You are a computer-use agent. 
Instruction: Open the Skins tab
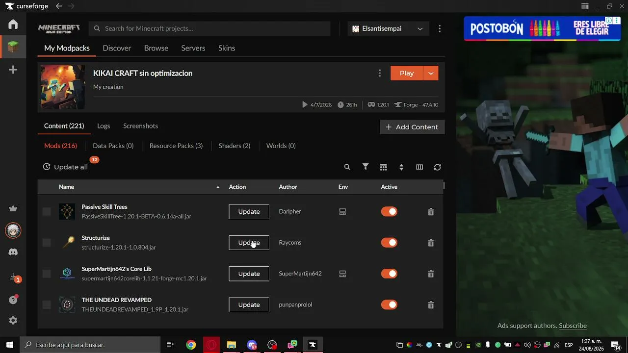pos(227,48)
